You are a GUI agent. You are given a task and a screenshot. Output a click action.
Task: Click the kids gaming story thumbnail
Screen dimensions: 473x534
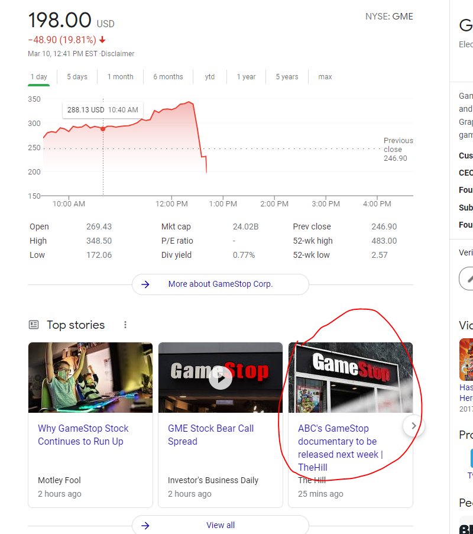click(x=90, y=377)
